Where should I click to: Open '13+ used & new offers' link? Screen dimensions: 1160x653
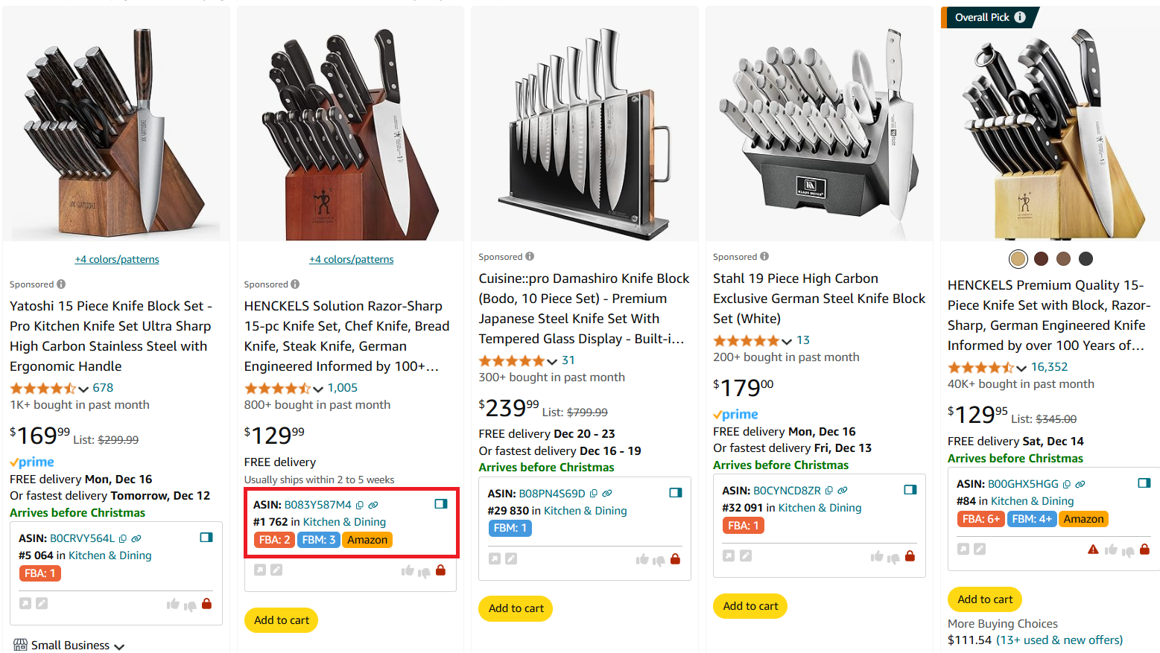1059,640
